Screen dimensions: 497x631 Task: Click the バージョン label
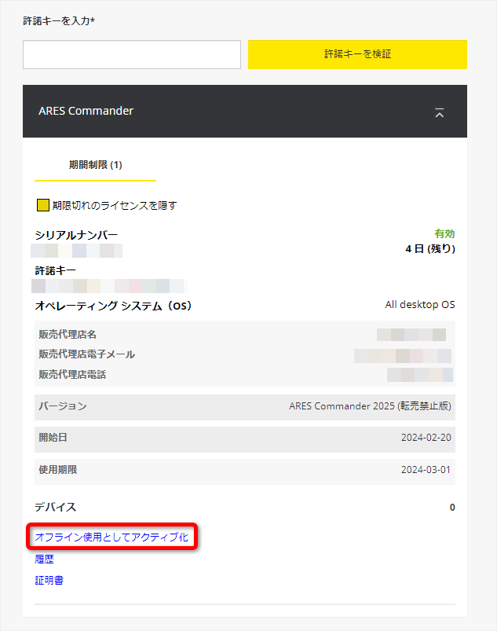click(63, 406)
